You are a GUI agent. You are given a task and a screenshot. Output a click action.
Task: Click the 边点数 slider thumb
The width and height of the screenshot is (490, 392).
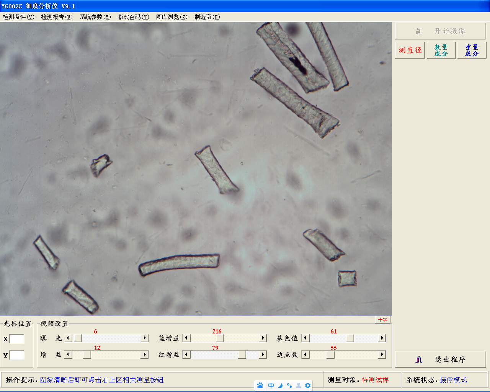pyautogui.click(x=330, y=354)
